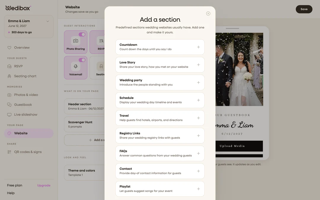Close the Add a section dialog

click(208, 13)
